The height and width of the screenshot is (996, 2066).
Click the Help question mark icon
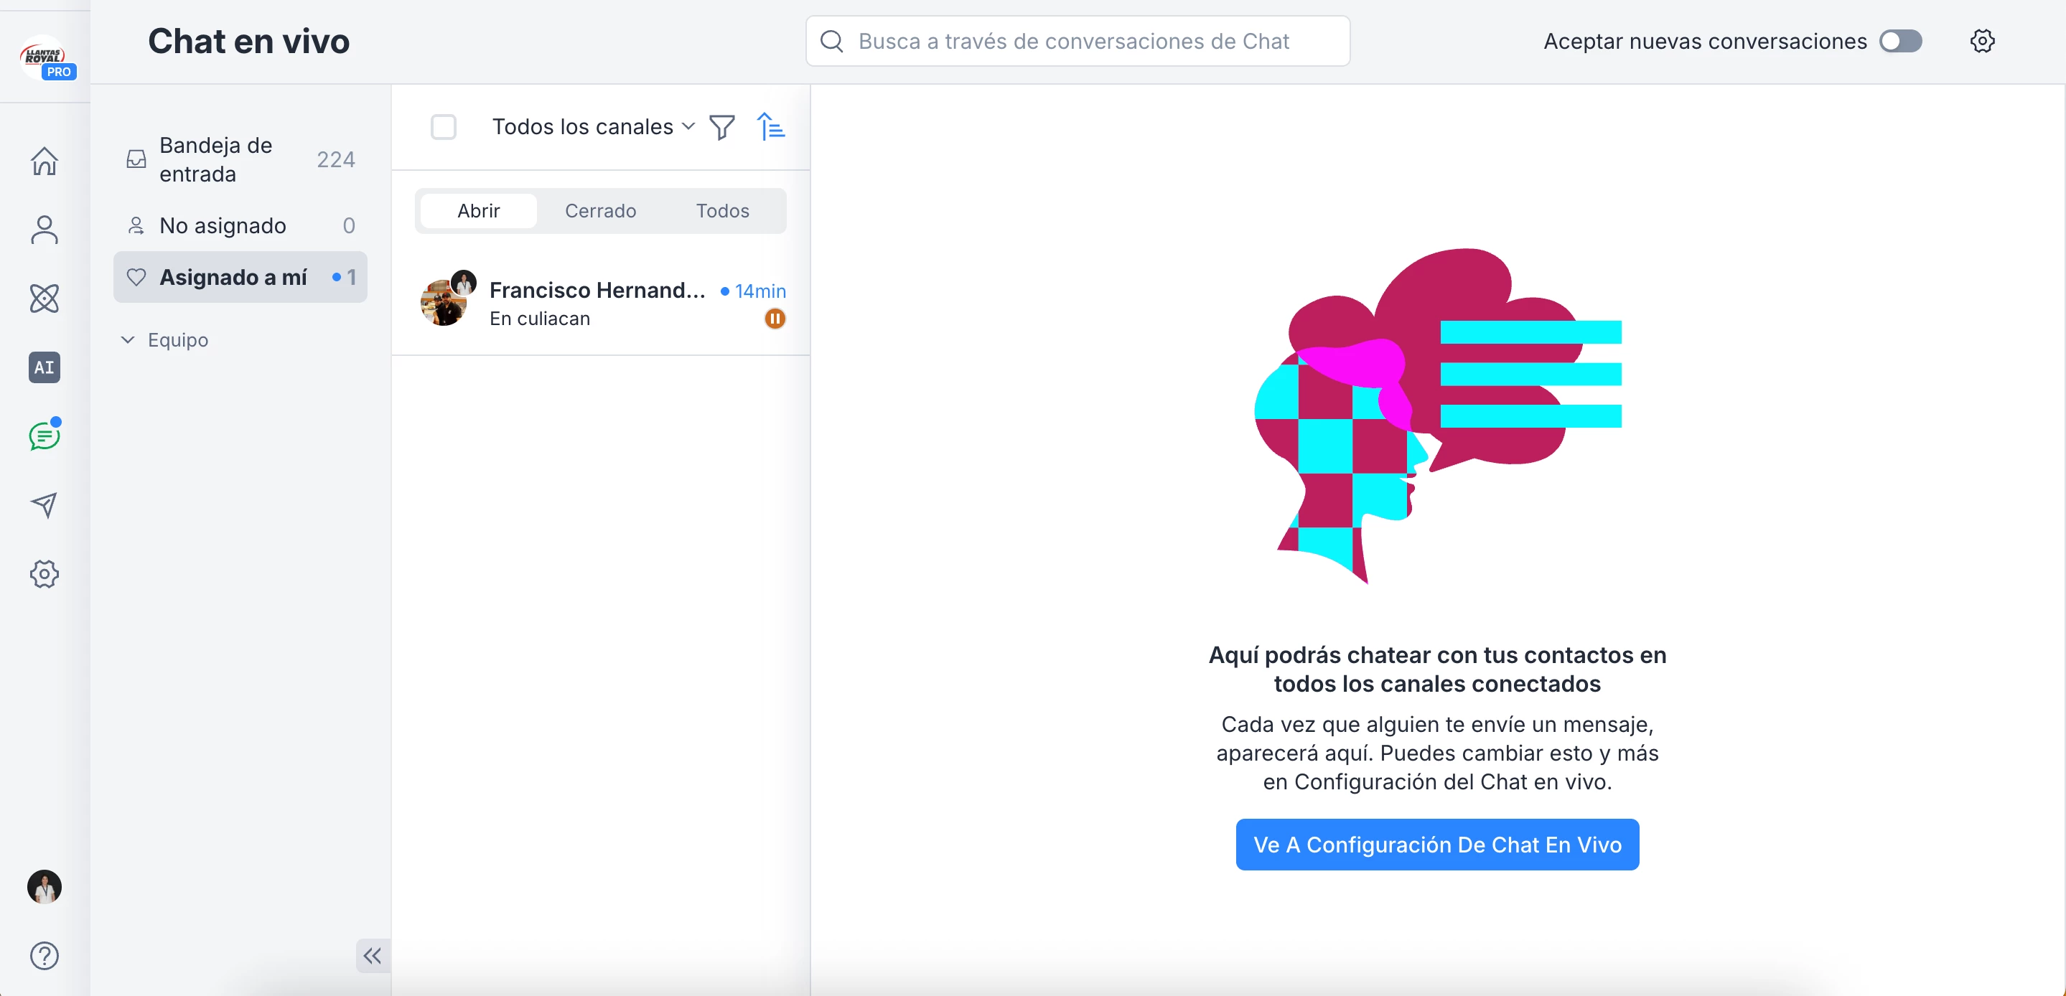[x=44, y=955]
